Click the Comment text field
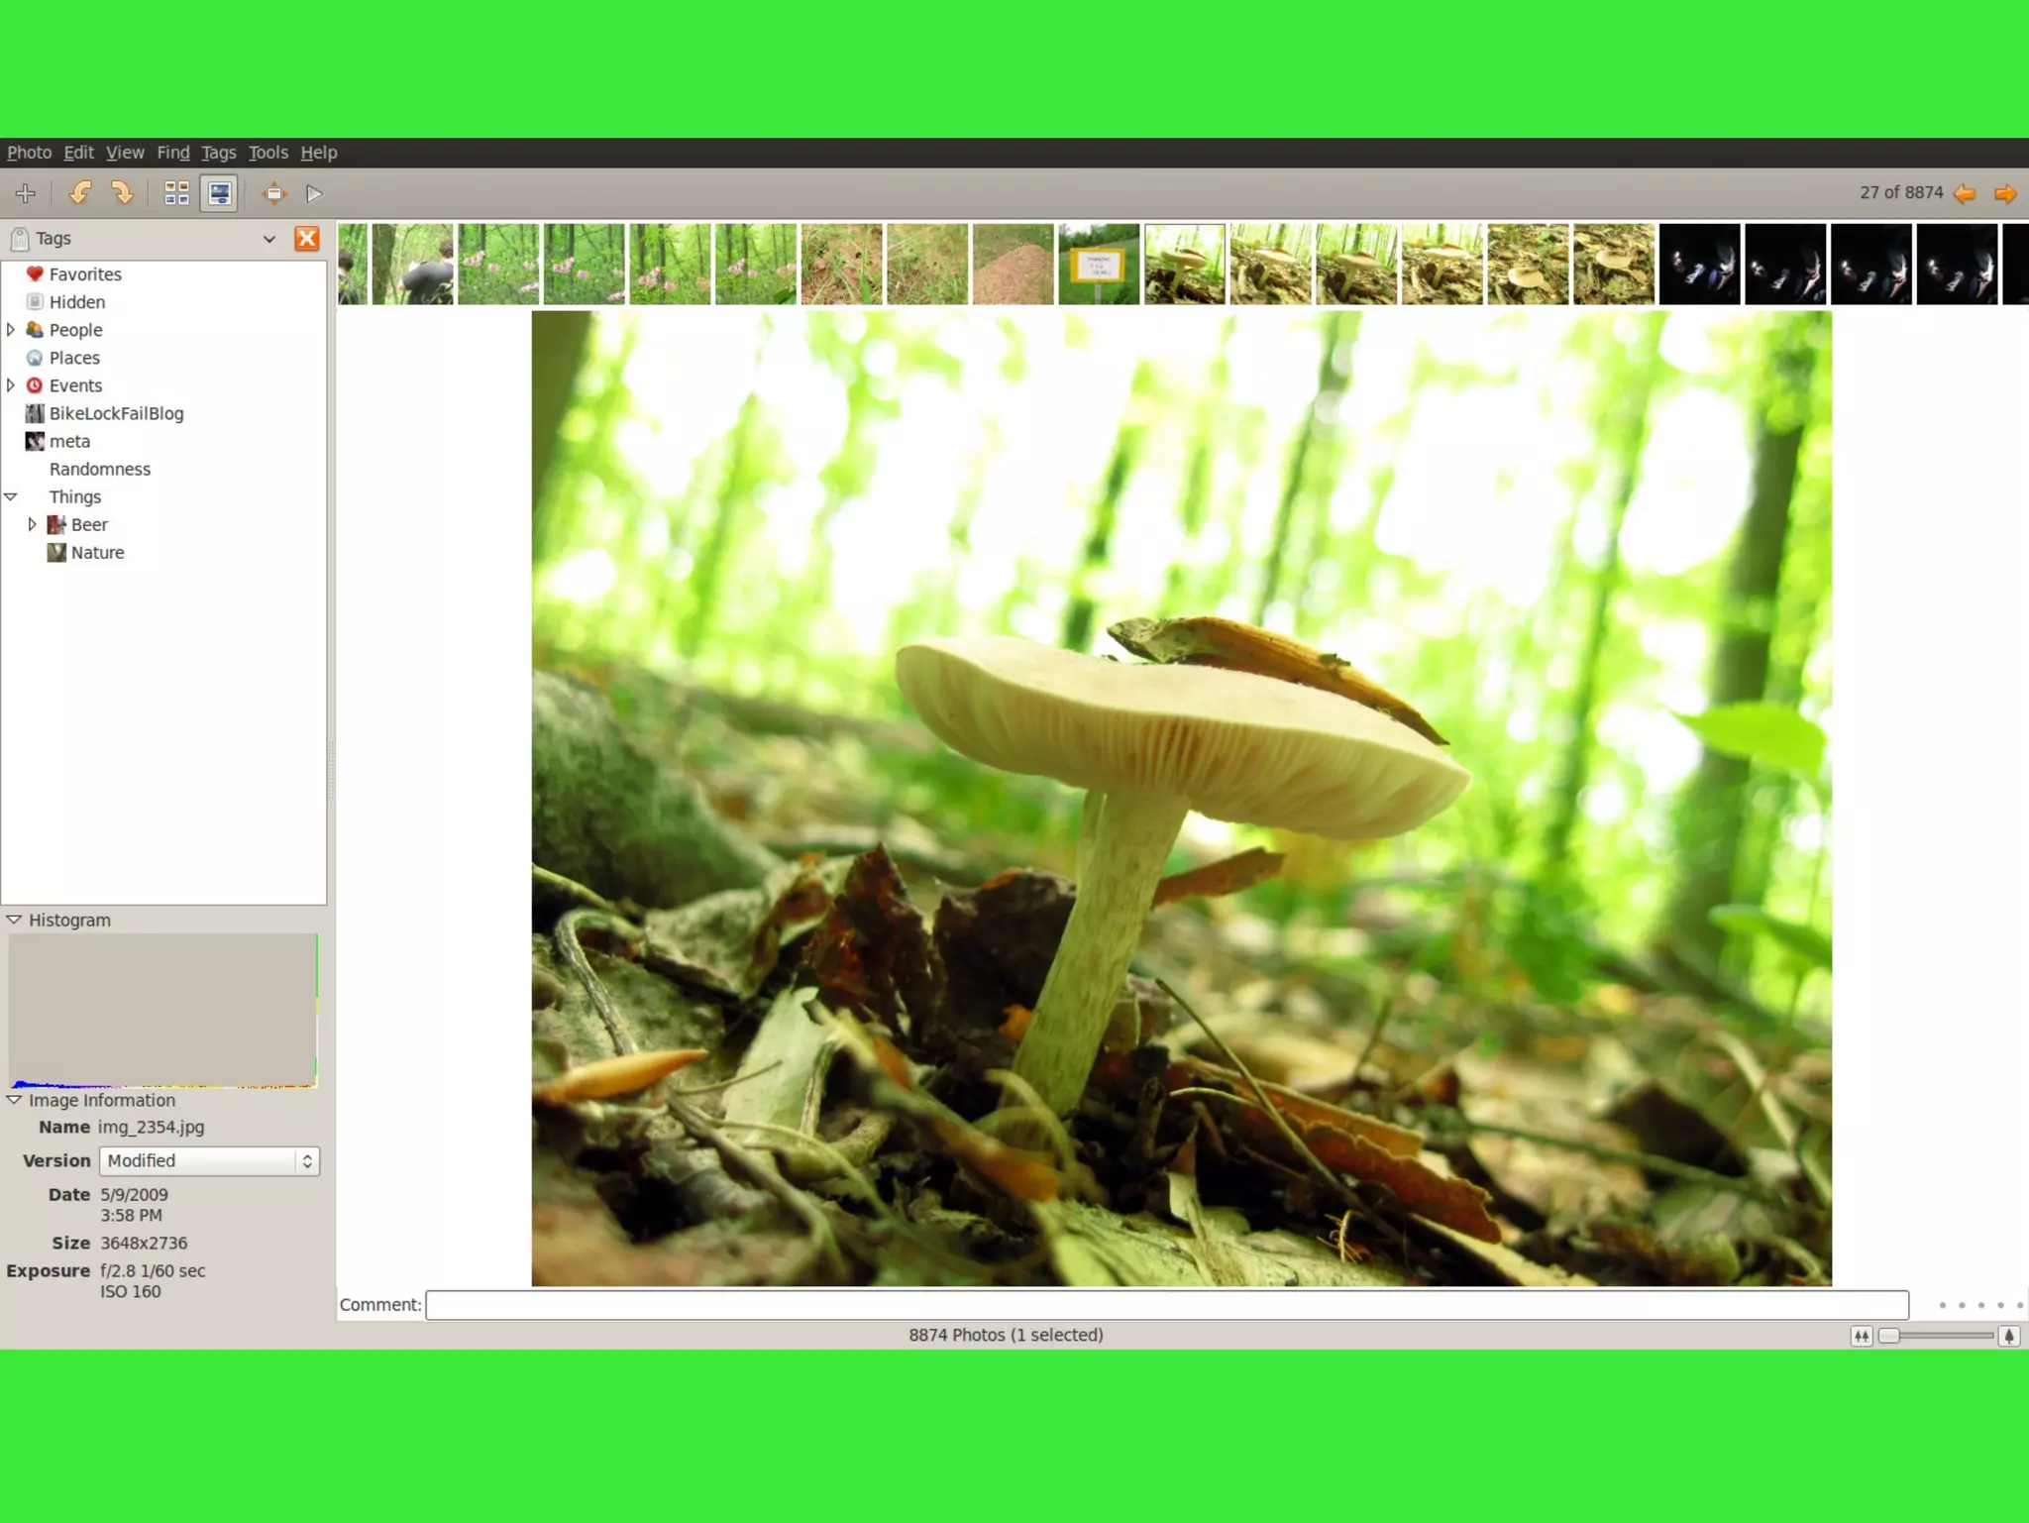The width and height of the screenshot is (2029, 1523). point(1166,1305)
